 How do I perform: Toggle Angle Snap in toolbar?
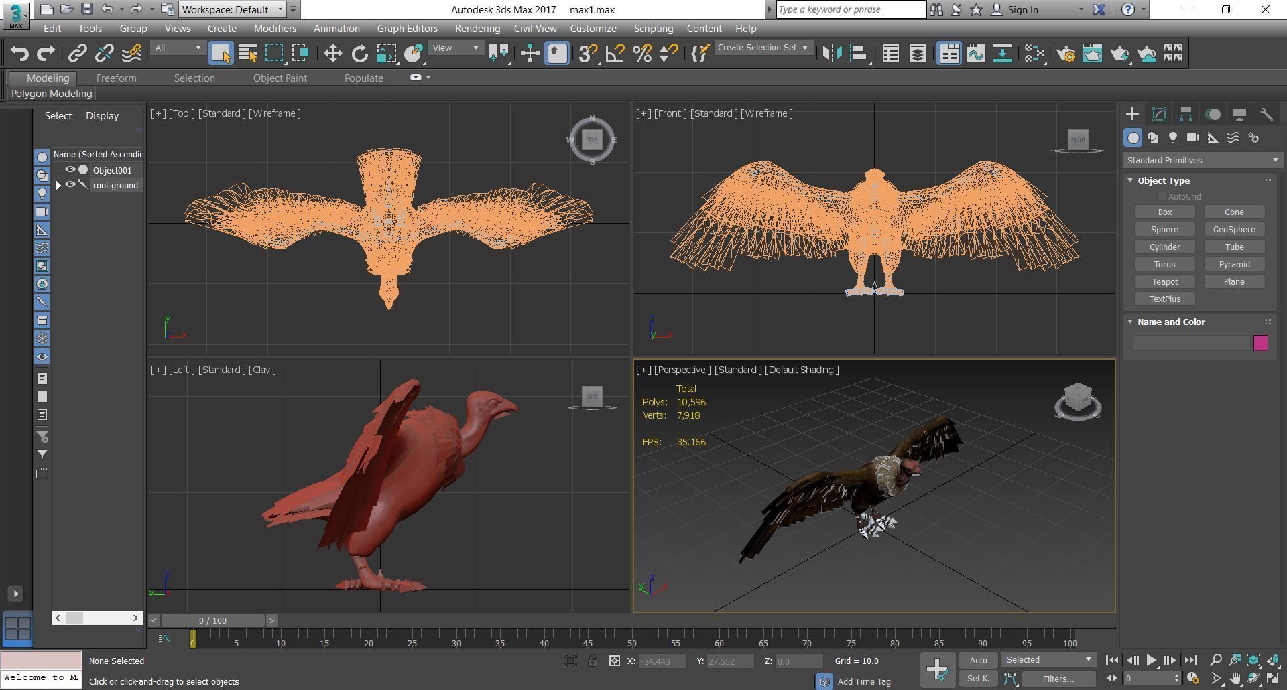(615, 53)
